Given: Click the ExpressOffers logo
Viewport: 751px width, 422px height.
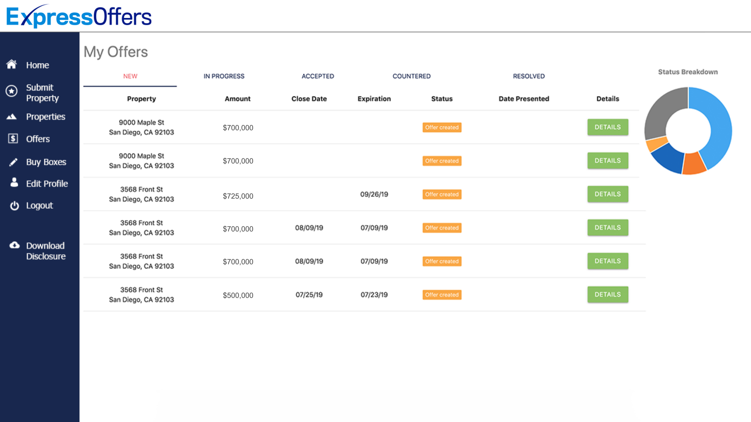Looking at the screenshot, I should coord(79,16).
